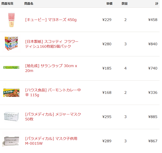This screenshot has width=162, height=153.
Task: Open the [ハウス食品] バーモントカレー中辛 115g link
Action: [x=53, y=92]
